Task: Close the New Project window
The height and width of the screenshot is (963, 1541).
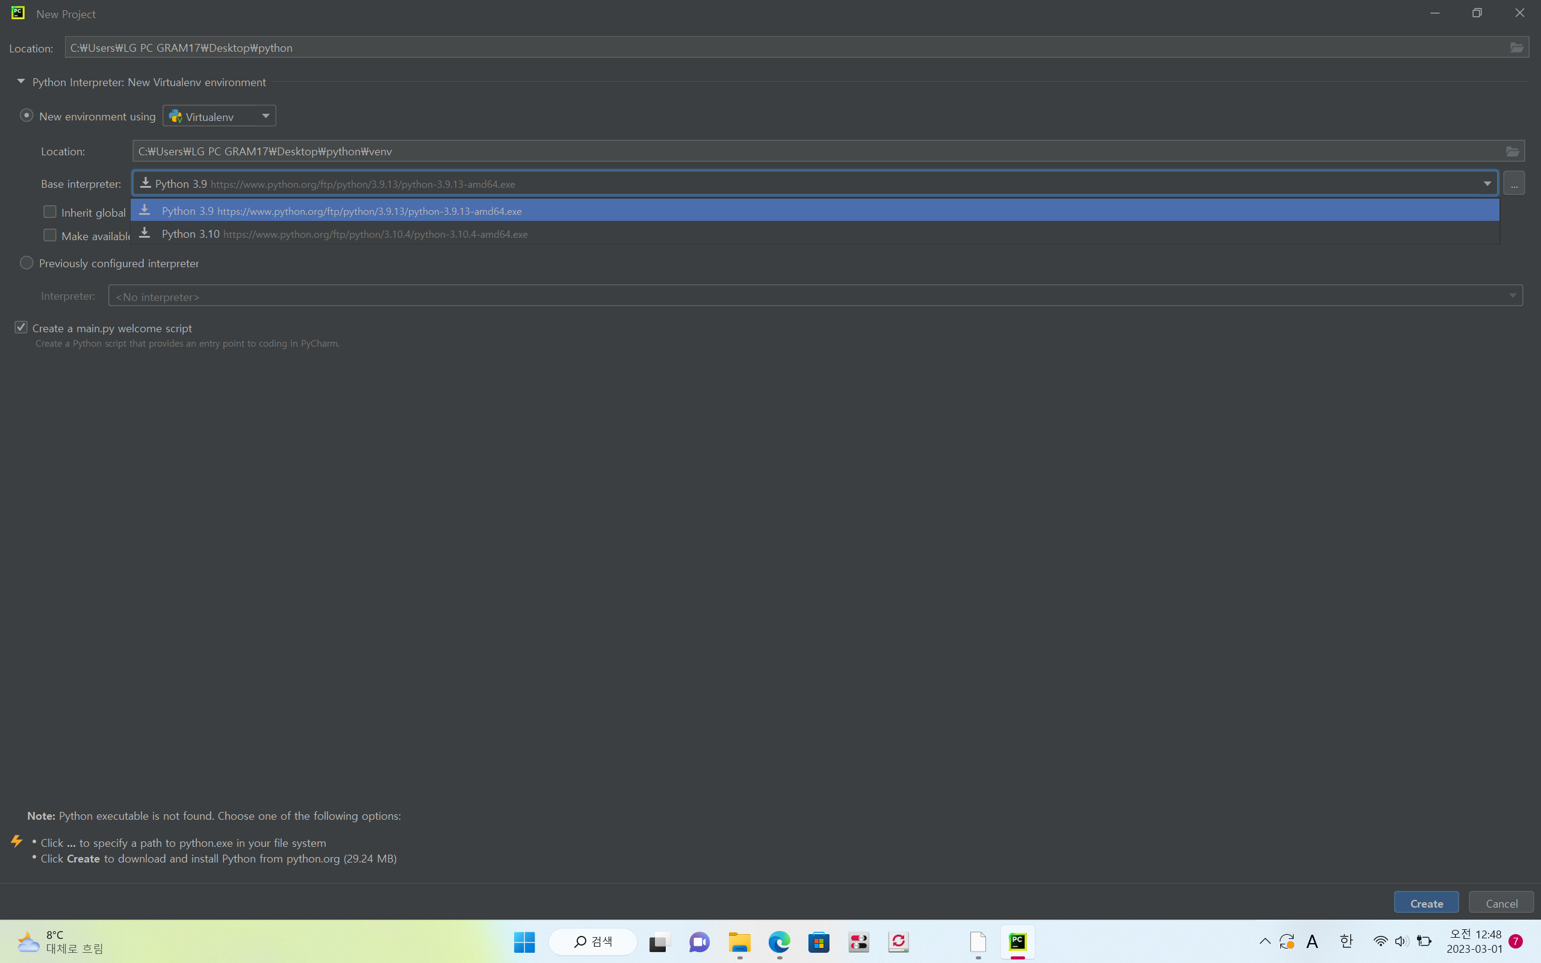Action: pyautogui.click(x=1519, y=13)
